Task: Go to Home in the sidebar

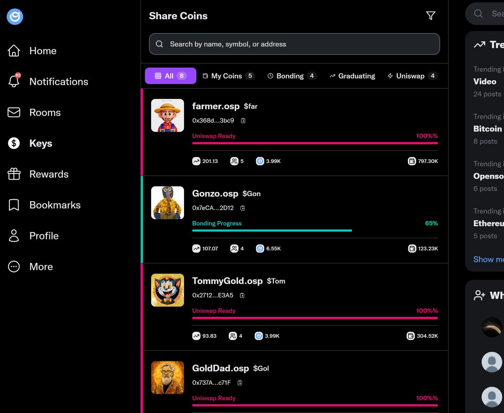Action: click(32, 51)
